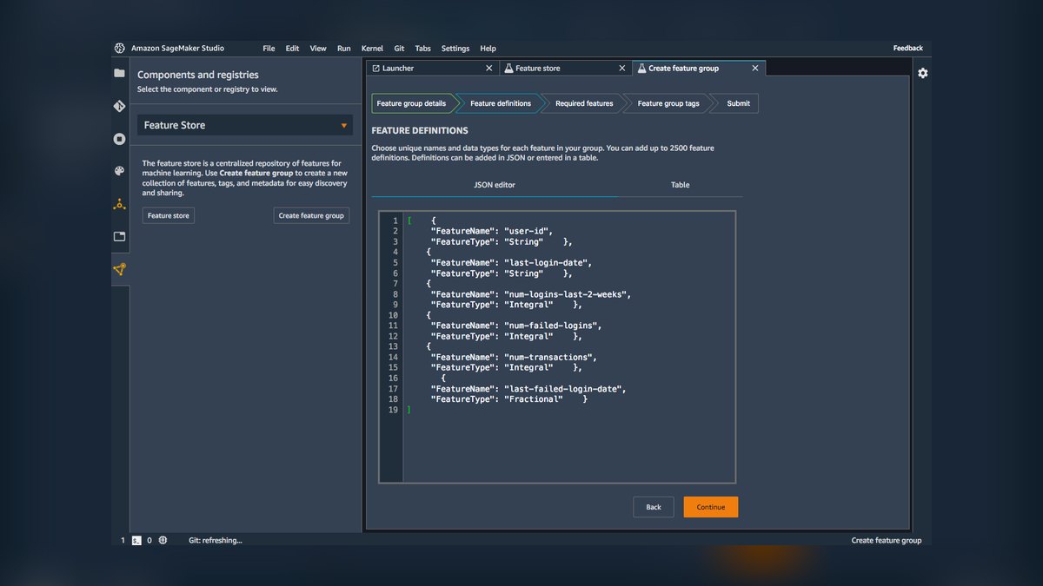Click the flask icon on Feature store tab
The image size is (1043, 586).
pos(509,68)
